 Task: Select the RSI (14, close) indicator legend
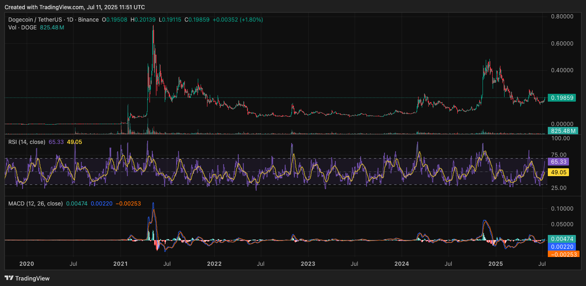coord(27,142)
